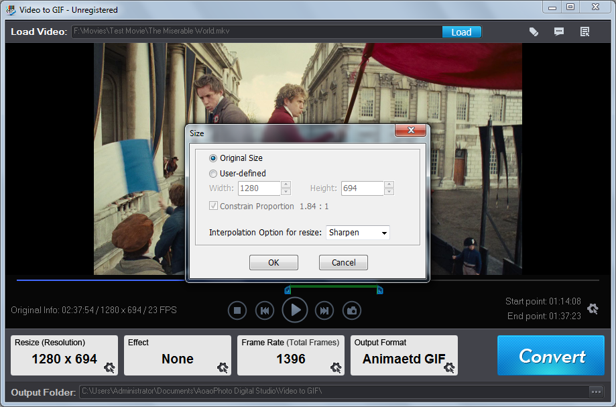The height and width of the screenshot is (407, 616).
Task: Toggle Constrain Proportion checkbox
Action: coord(213,206)
